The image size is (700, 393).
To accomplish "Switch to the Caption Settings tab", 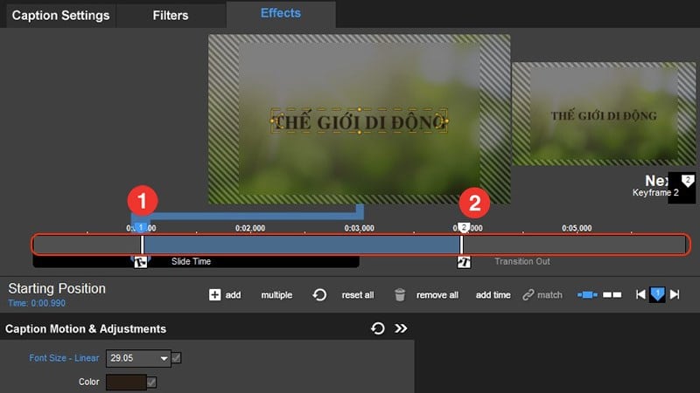I will [x=60, y=15].
